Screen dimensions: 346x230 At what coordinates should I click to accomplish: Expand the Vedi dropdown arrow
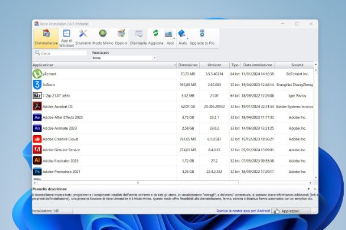[174, 39]
